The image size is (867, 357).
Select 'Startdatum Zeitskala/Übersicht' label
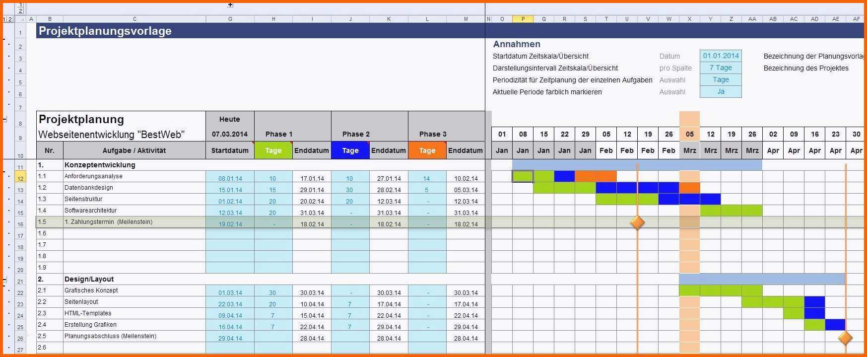click(540, 56)
